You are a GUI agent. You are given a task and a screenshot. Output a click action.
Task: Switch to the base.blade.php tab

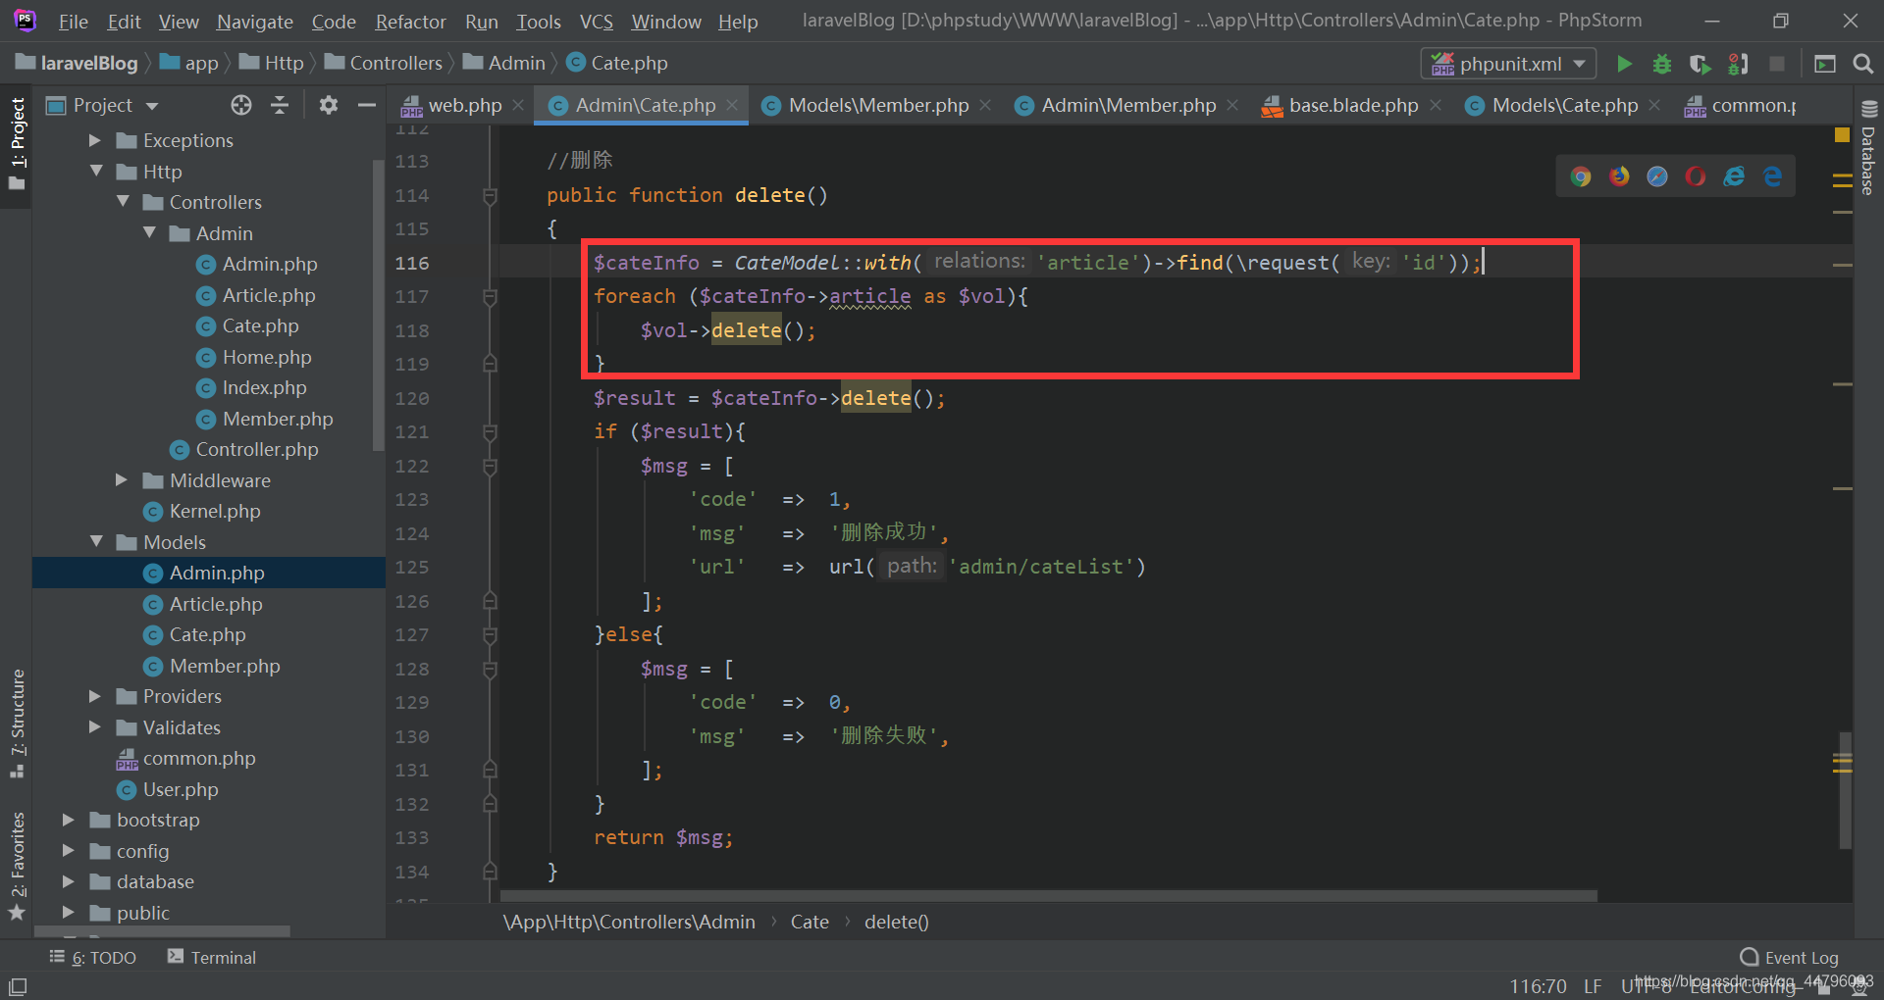click(x=1353, y=105)
